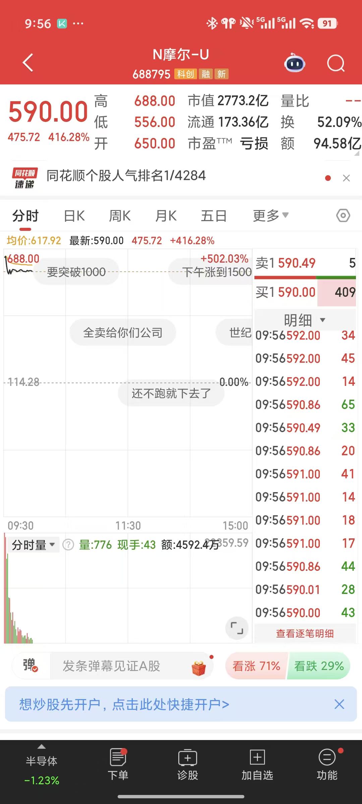Open the 分时量 indicator dropdown
Viewport: 362px width, 804px height.
(x=33, y=545)
